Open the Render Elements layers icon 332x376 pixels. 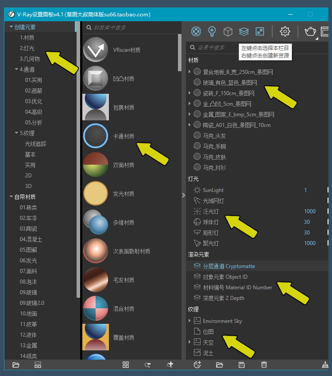tap(244, 31)
